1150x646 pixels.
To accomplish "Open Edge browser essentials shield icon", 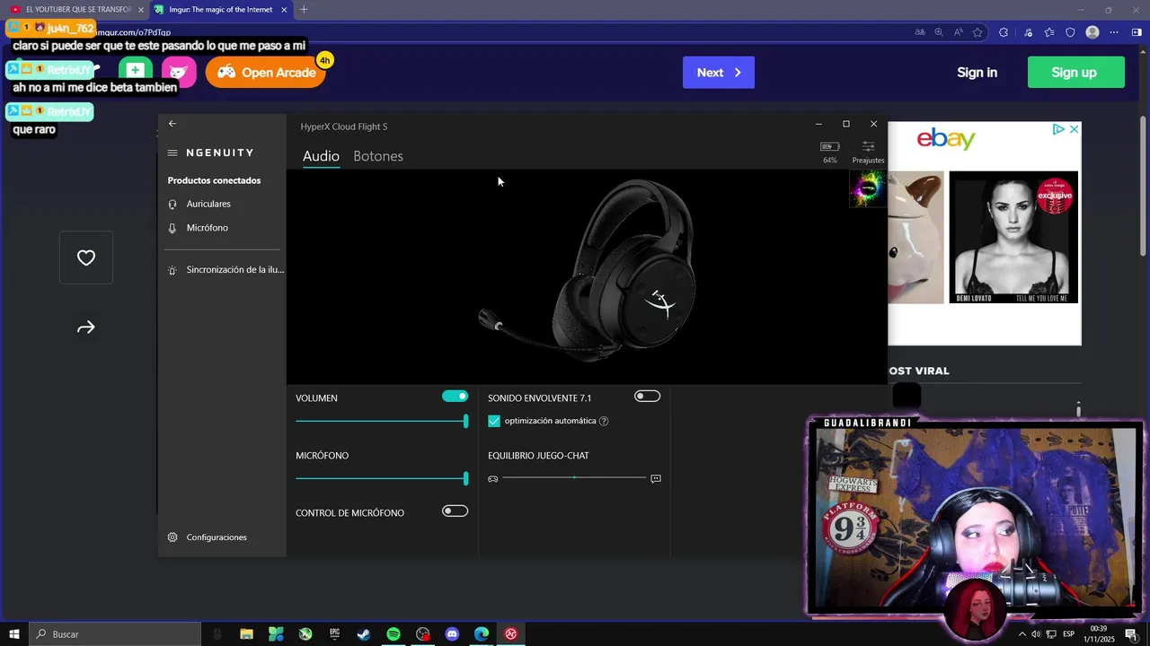I will [x=1070, y=32].
